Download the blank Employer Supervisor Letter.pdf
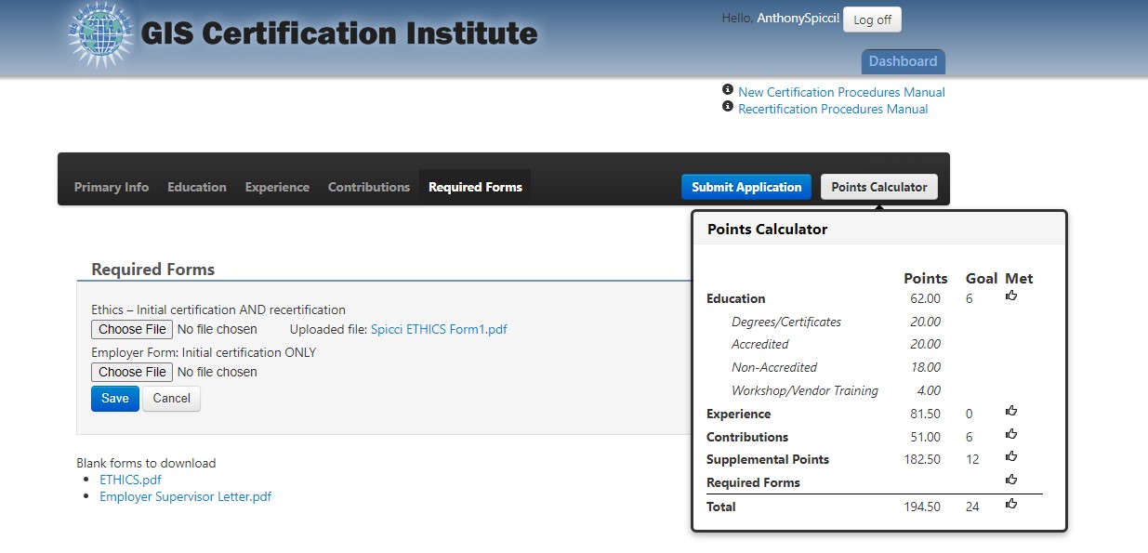Image resolution: width=1148 pixels, height=553 pixels. click(x=186, y=496)
